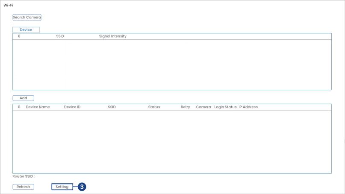The height and width of the screenshot is (194, 345).
Task: Click empty area of lower added-devices list
Action: click(171, 141)
